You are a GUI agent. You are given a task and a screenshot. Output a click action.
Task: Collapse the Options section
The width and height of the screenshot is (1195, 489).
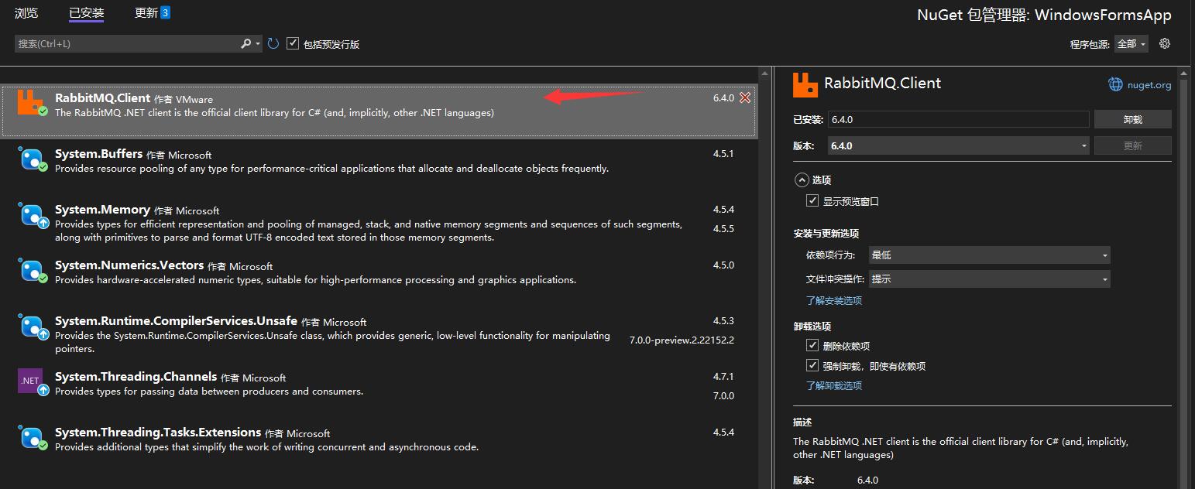801,180
